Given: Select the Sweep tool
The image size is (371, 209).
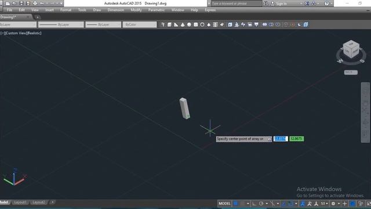Looking at the screenshot, I should click(x=243, y=24).
